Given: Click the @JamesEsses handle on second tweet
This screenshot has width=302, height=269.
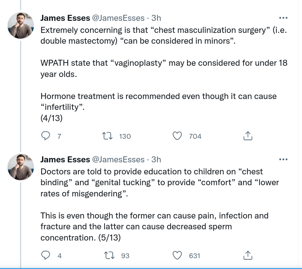Looking at the screenshot, I should [x=118, y=160].
